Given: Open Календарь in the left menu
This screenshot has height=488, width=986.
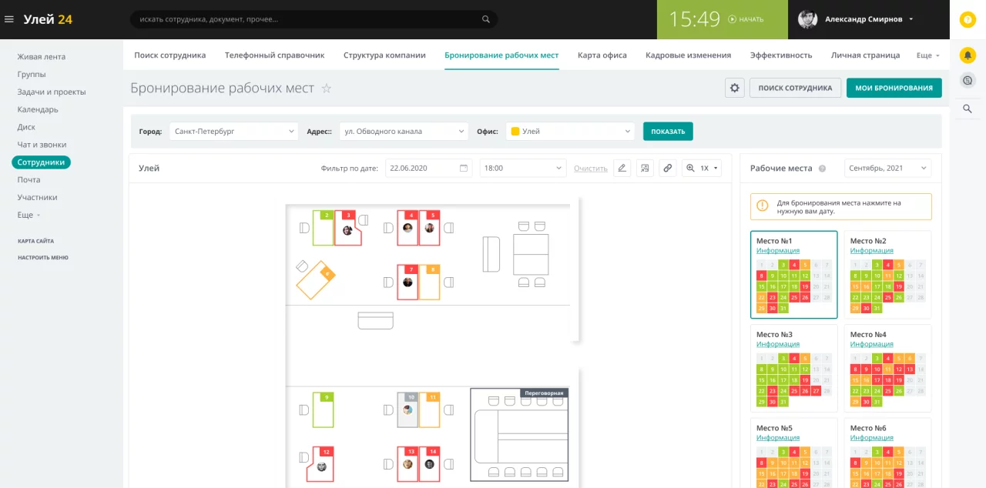Looking at the screenshot, I should pos(38,109).
